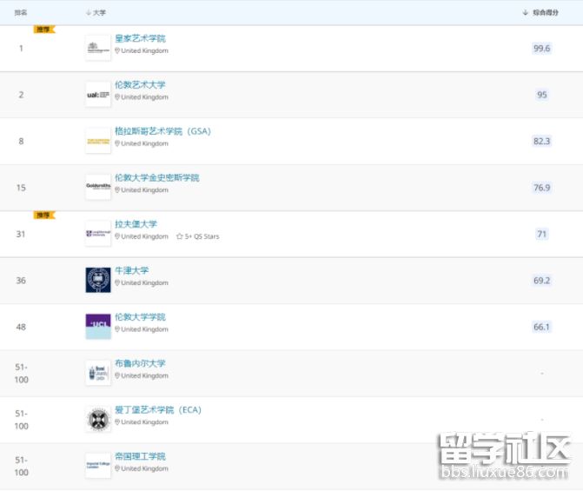Click the 推荐 badge on rank 1

(44, 30)
